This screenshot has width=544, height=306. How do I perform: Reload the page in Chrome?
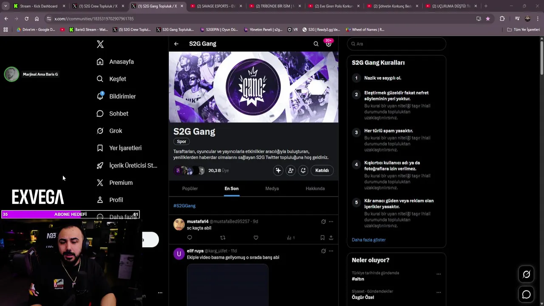coord(26,19)
